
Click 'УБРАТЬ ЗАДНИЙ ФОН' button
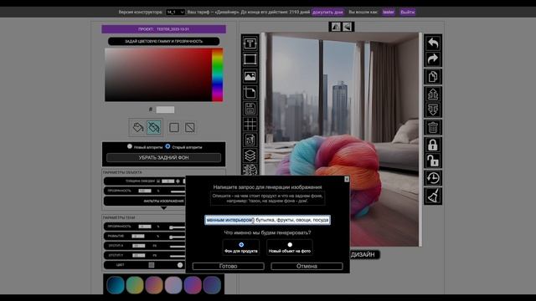[x=164, y=158]
